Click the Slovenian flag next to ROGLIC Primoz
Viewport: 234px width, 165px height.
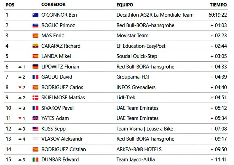click(x=35, y=25)
